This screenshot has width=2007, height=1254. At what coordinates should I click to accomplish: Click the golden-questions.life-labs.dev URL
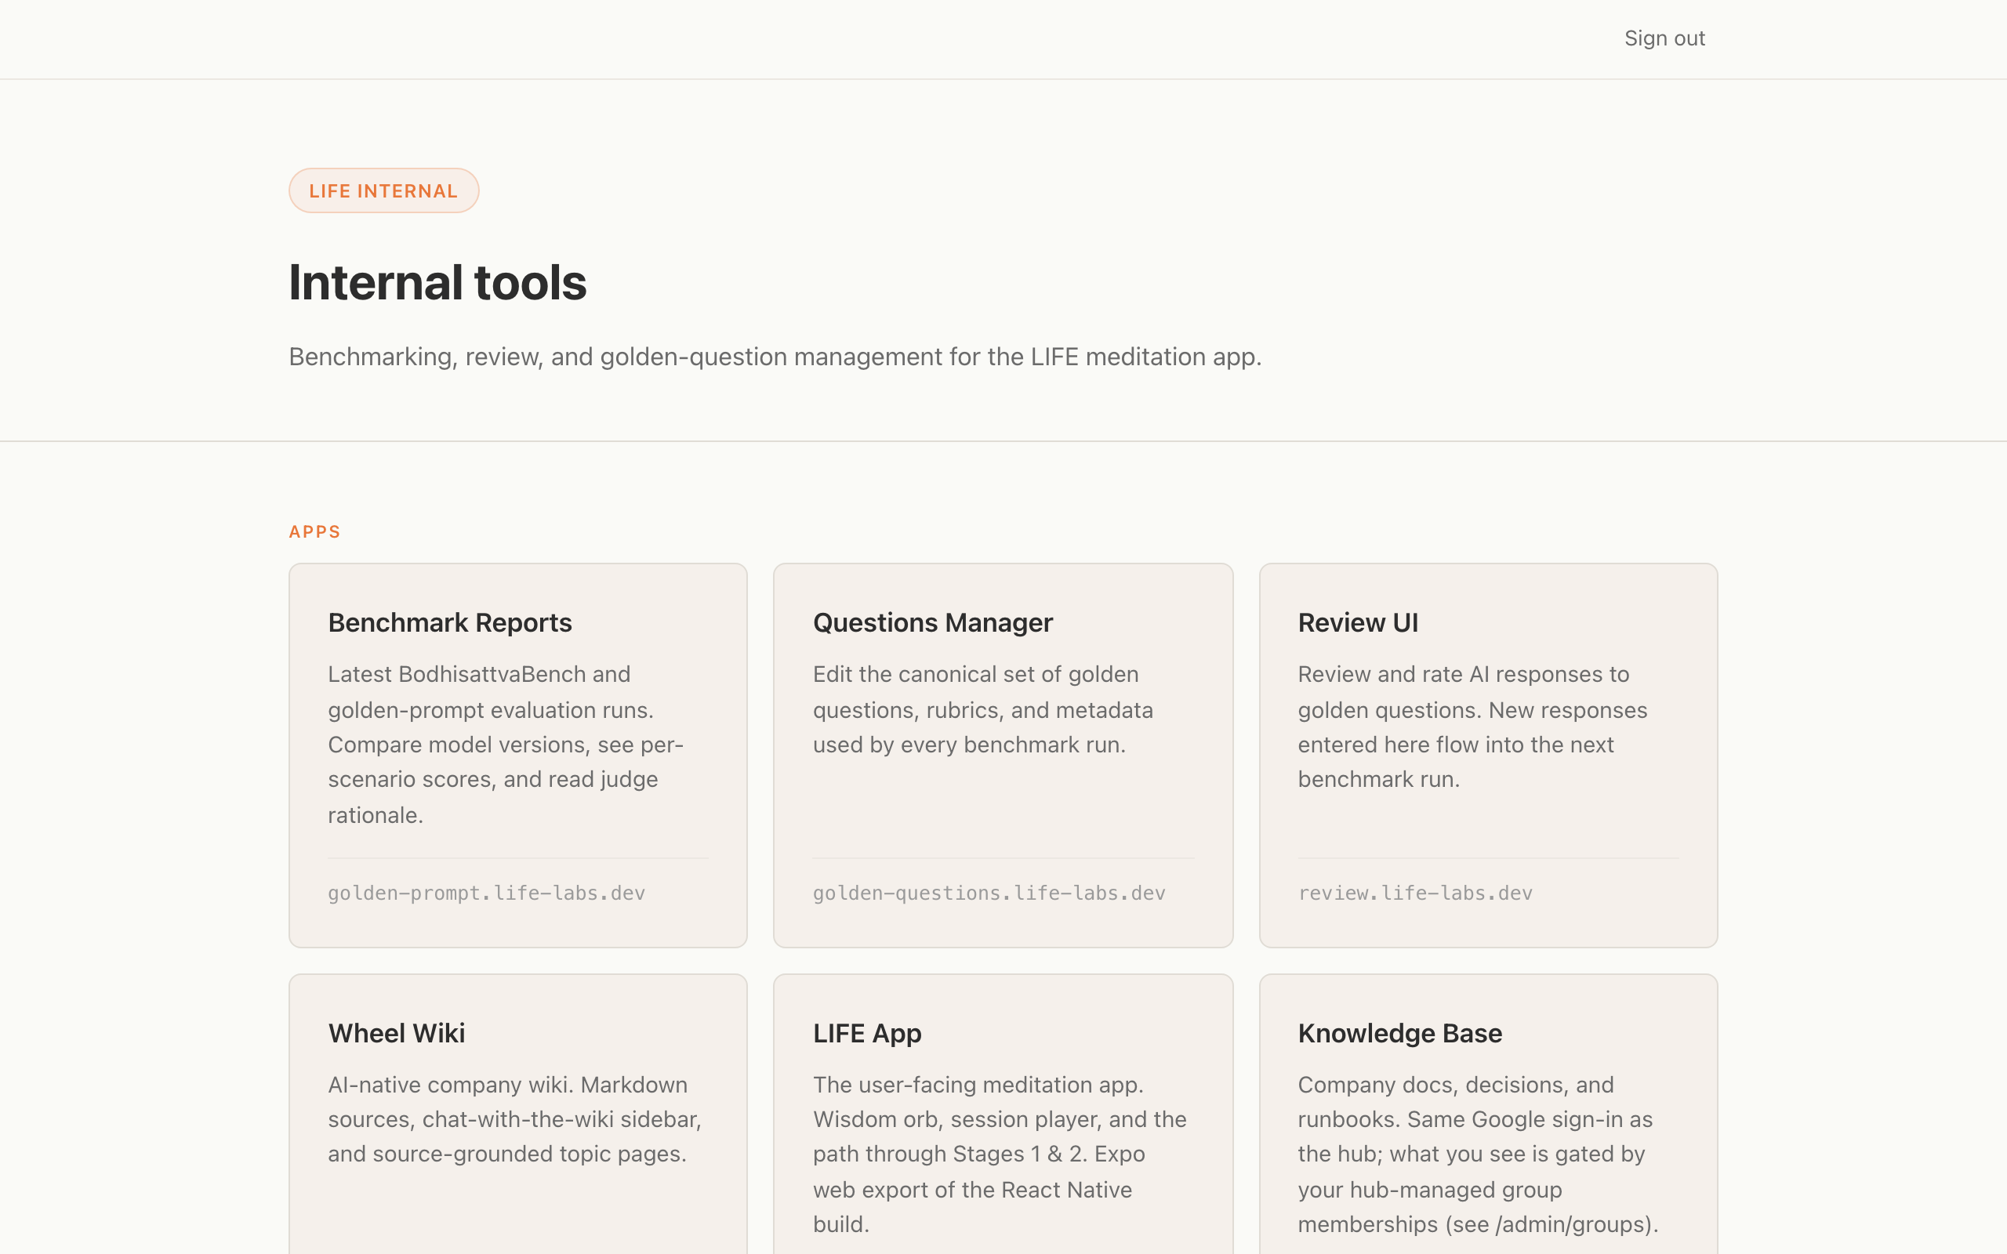click(989, 893)
